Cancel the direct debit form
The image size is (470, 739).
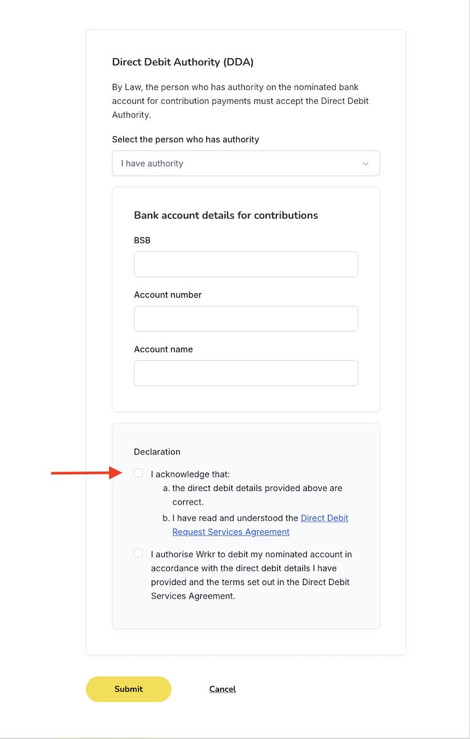222,689
